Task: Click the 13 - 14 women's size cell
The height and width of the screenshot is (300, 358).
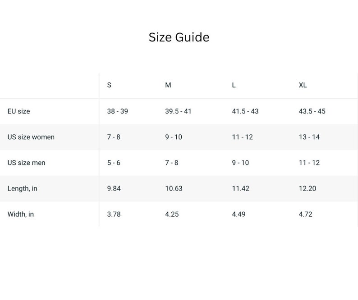Action: (x=309, y=137)
